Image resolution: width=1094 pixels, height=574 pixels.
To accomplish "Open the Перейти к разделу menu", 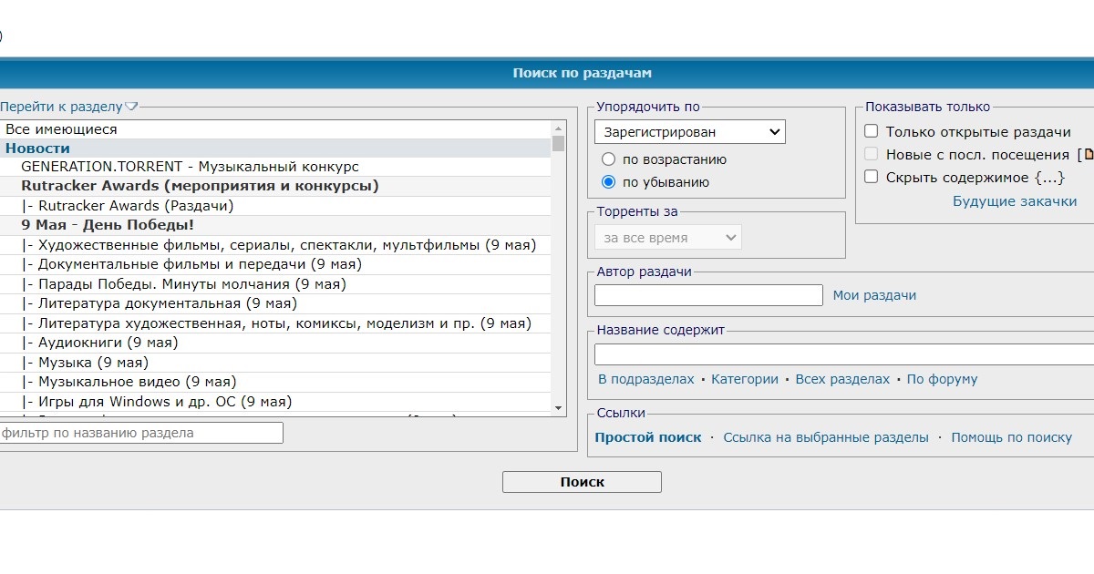I will pos(61,107).
